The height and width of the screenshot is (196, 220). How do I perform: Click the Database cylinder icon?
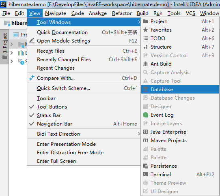pyautogui.click(x=145, y=89)
